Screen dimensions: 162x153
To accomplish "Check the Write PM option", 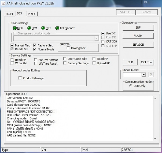I will (12, 63).
